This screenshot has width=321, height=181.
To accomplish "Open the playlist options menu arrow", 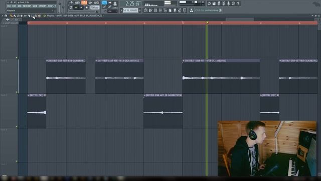I will [2, 16].
